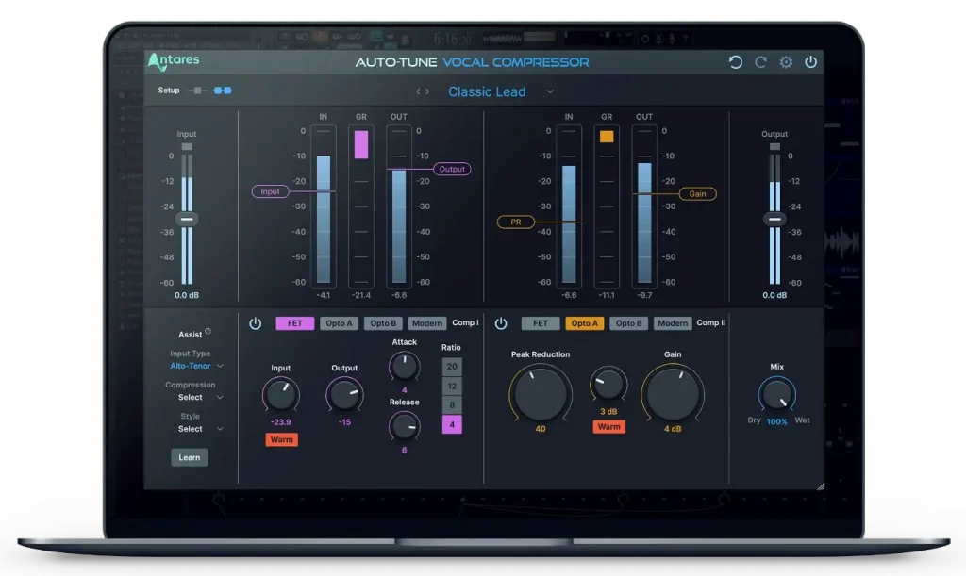Screen dimensions: 966x576
Task: Open the Classic Lead preset menu
Action: click(x=487, y=91)
